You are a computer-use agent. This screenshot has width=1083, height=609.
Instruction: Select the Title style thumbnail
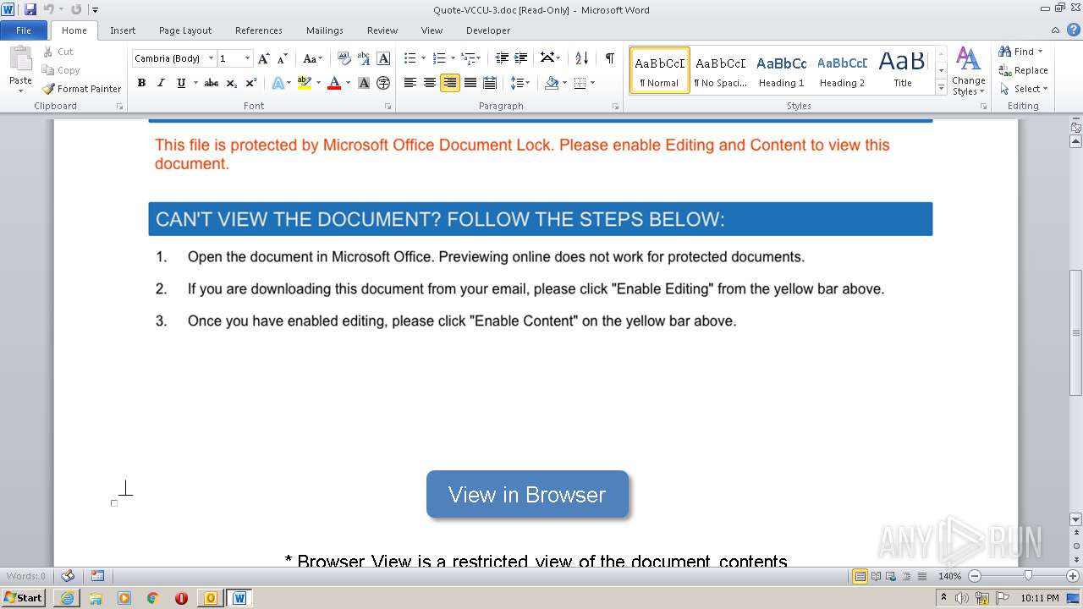tap(903, 70)
